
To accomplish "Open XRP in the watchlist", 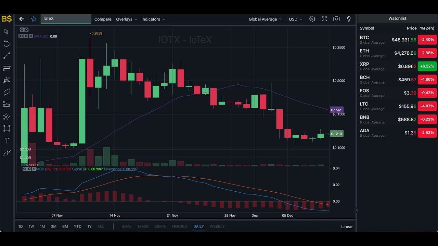I will [x=398, y=66].
